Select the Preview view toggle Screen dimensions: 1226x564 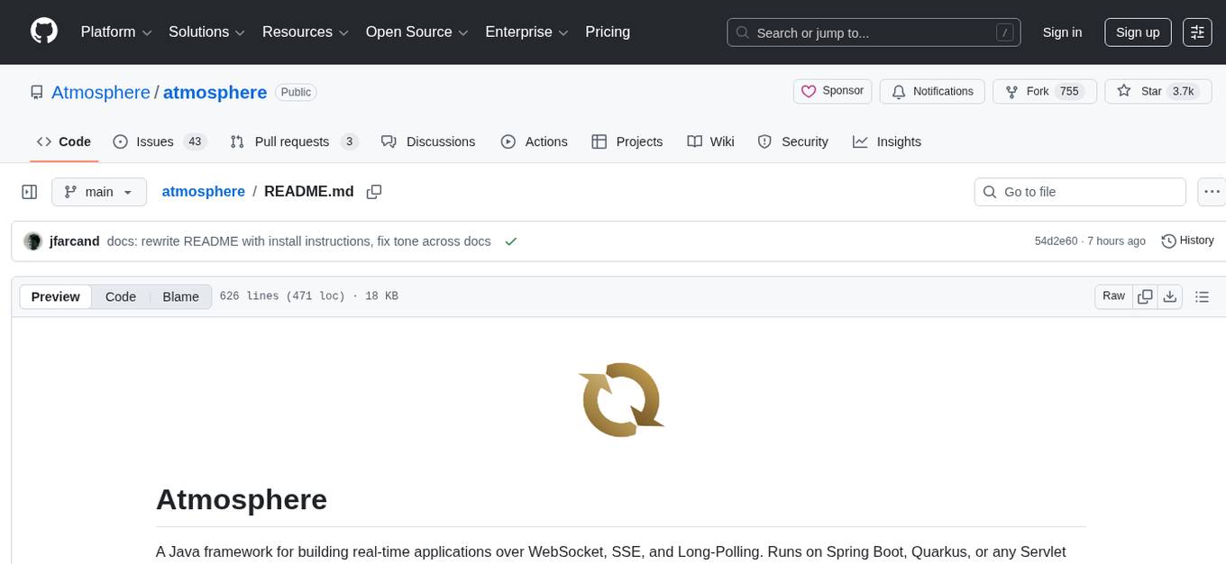point(56,296)
